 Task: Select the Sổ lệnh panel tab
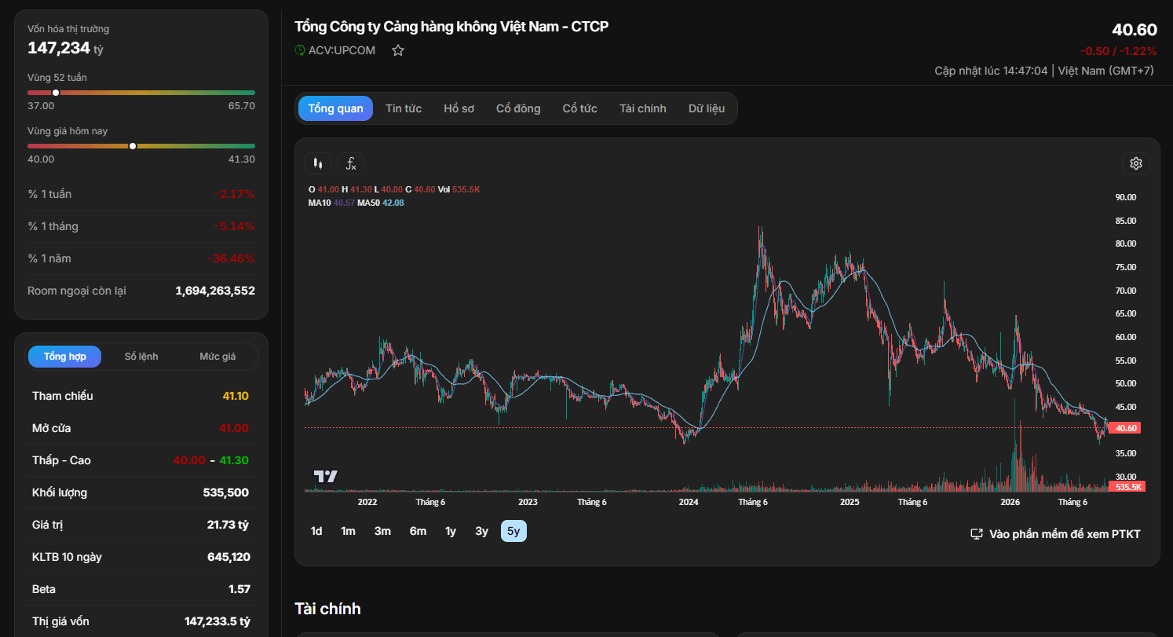[x=141, y=357]
